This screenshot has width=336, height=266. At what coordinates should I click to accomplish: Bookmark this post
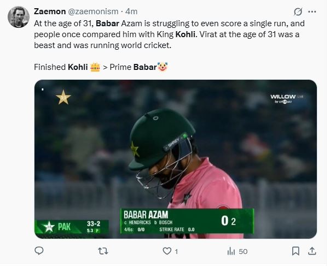pyautogui.click(x=296, y=251)
